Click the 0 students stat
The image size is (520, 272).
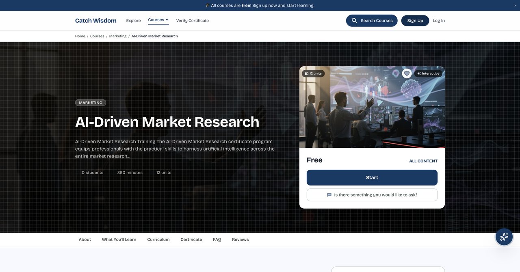pos(93,173)
